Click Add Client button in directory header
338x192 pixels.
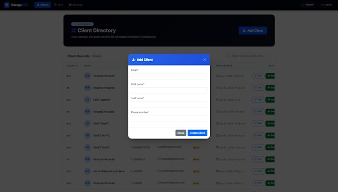coord(253,31)
